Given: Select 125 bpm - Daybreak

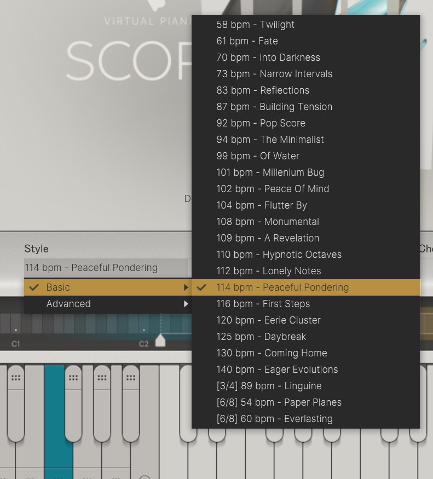Looking at the screenshot, I should (261, 337).
